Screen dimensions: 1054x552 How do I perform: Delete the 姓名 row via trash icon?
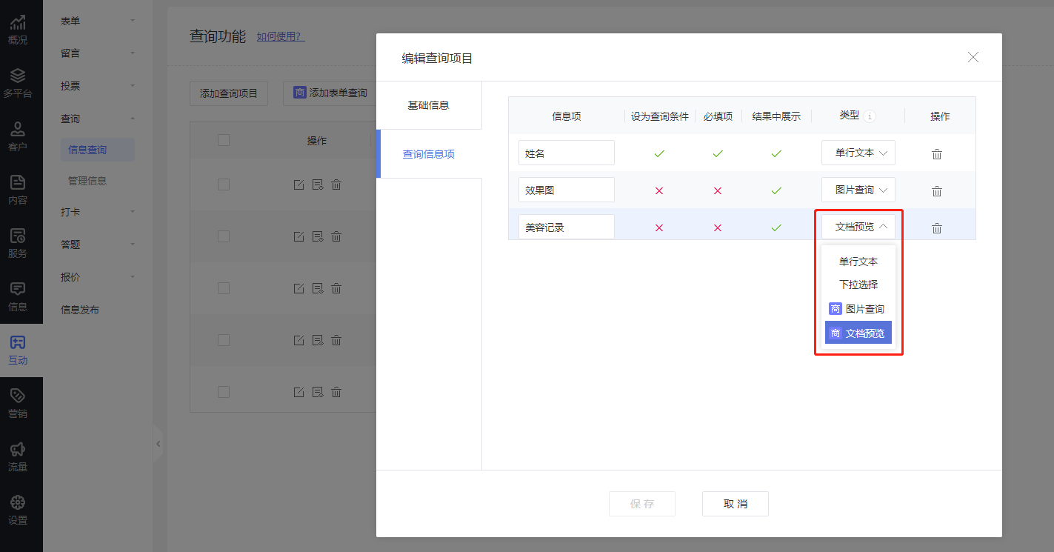937,154
